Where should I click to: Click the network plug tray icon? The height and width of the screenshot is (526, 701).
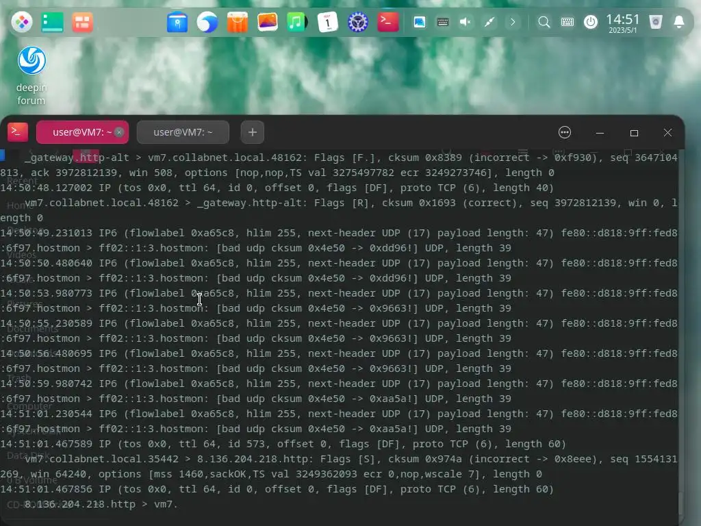489,22
